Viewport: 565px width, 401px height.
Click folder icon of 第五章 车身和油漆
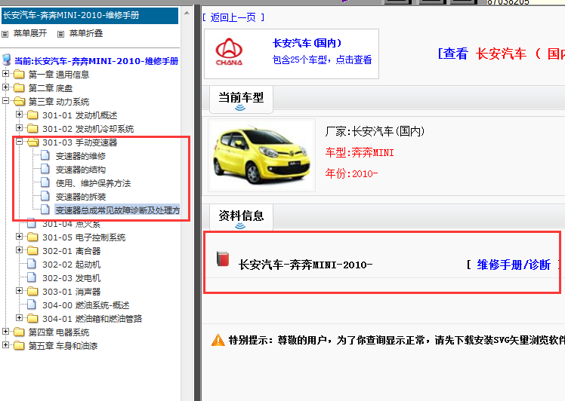point(19,346)
